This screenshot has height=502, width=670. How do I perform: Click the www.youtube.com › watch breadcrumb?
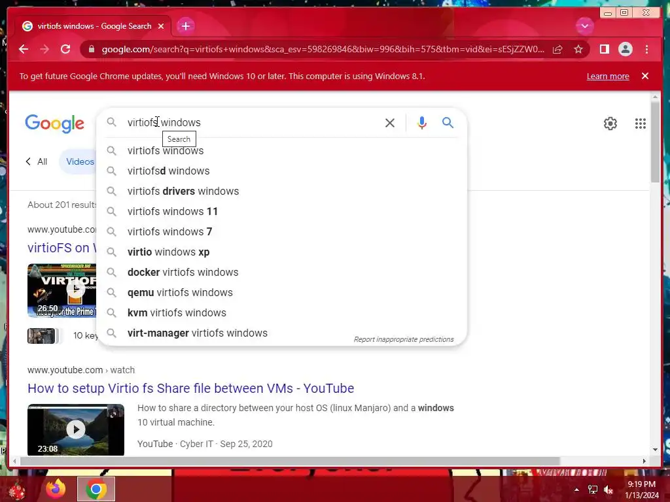click(80, 370)
